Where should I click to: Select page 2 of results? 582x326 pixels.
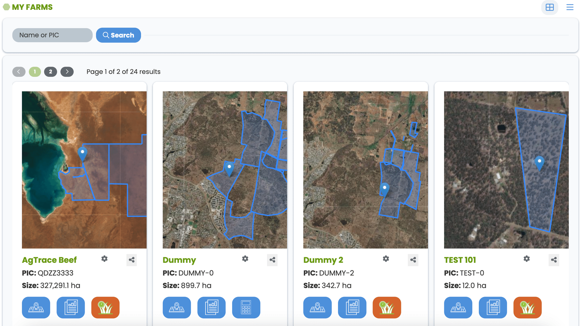click(50, 72)
